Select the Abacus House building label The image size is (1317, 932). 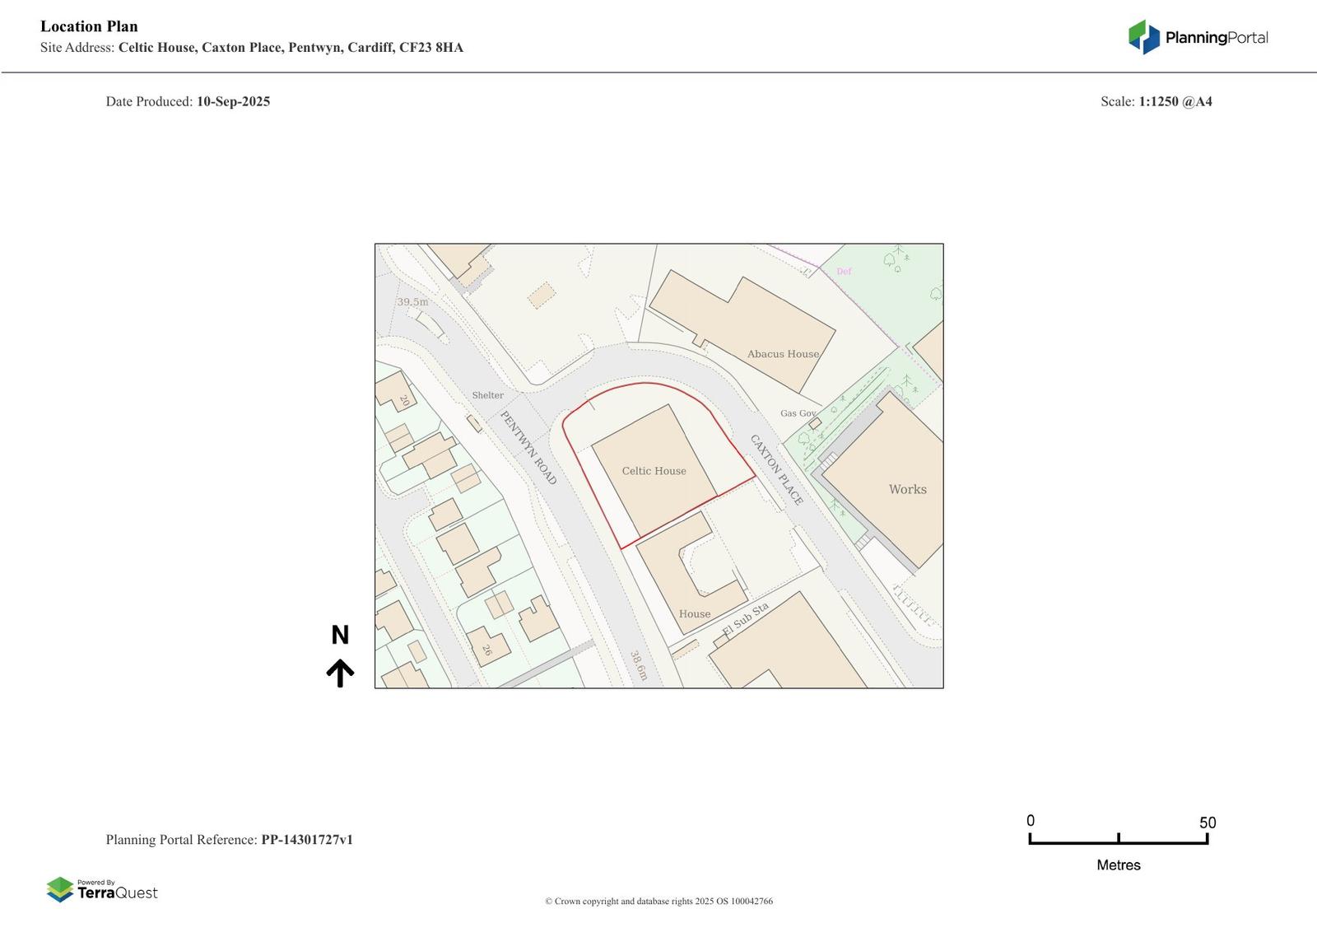point(783,354)
